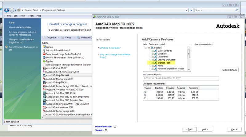Toggle the Dictionaries feature checkbox
This screenshot has width=246, height=137.
153,57
